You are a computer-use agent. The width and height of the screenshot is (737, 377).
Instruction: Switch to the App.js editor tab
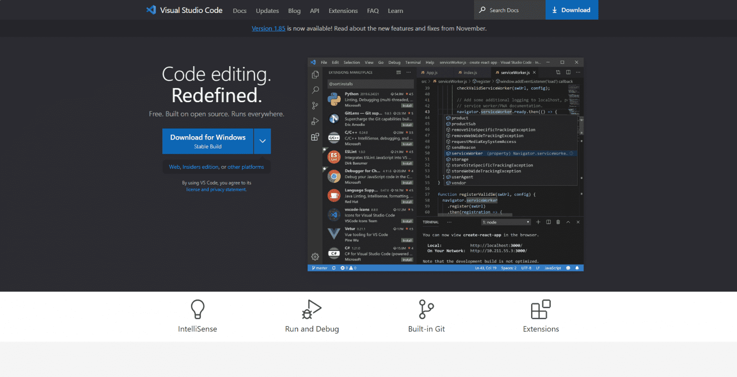430,72
